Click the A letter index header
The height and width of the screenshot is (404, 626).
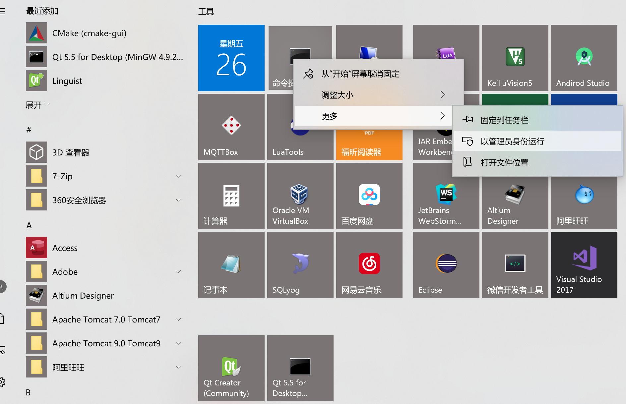click(29, 225)
